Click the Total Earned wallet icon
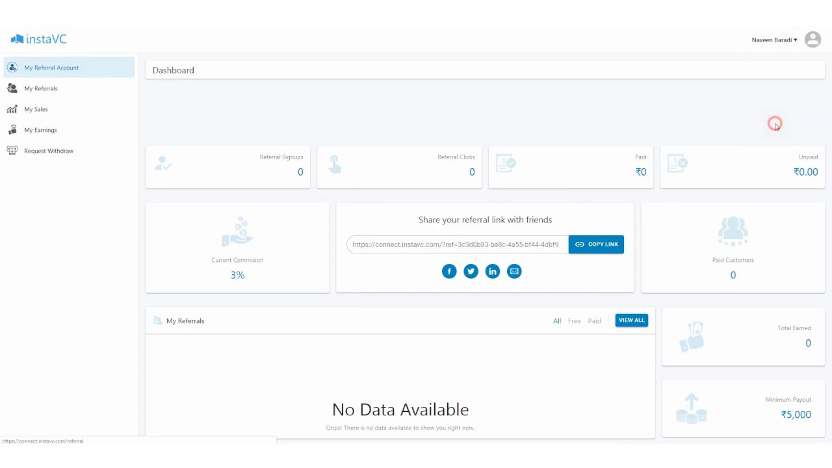The height and width of the screenshot is (468, 832). [x=692, y=337]
